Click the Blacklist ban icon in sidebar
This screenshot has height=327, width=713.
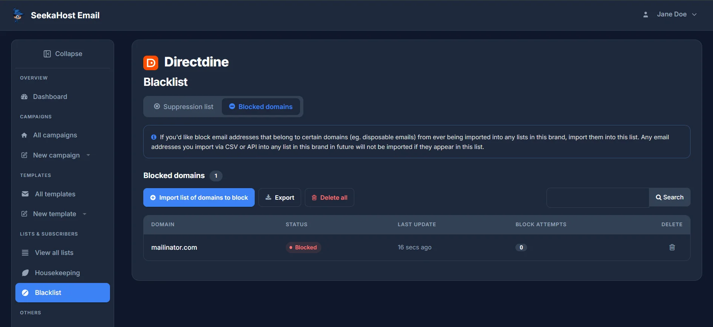pyautogui.click(x=25, y=293)
